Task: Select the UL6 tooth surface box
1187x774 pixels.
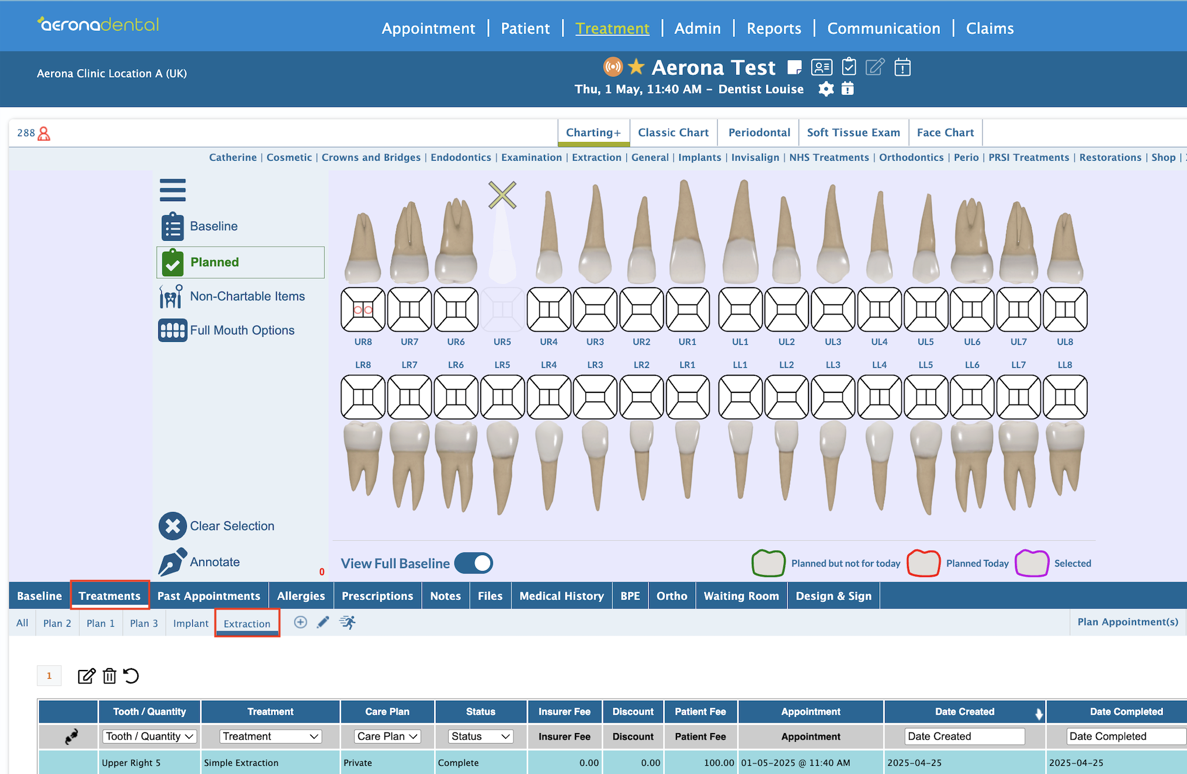Action: tap(972, 309)
